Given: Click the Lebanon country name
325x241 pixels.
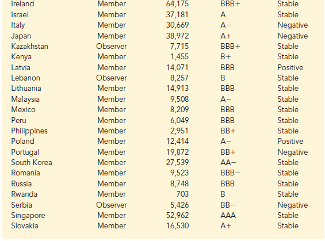Looking at the screenshot, I should click(x=25, y=78).
